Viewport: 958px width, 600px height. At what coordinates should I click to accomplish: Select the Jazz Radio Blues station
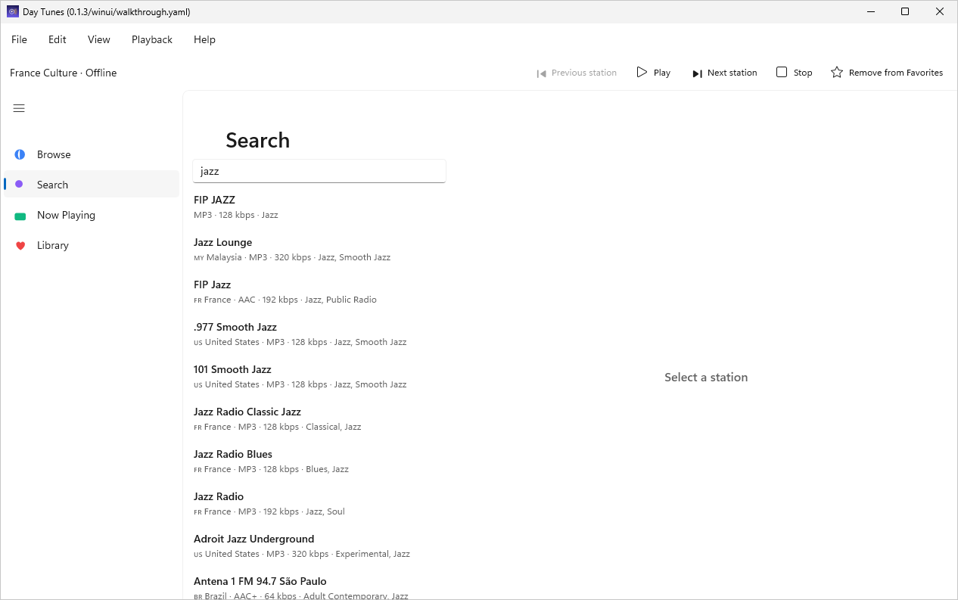(x=319, y=461)
